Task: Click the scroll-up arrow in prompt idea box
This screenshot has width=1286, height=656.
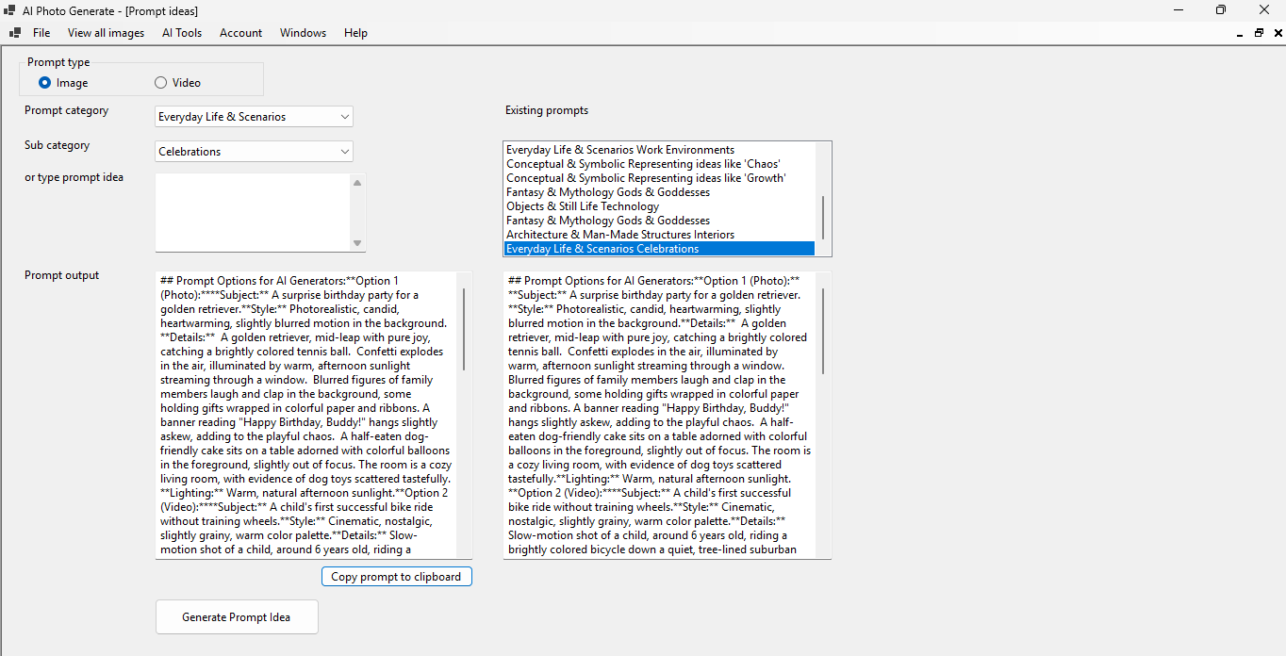Action: tap(356, 183)
